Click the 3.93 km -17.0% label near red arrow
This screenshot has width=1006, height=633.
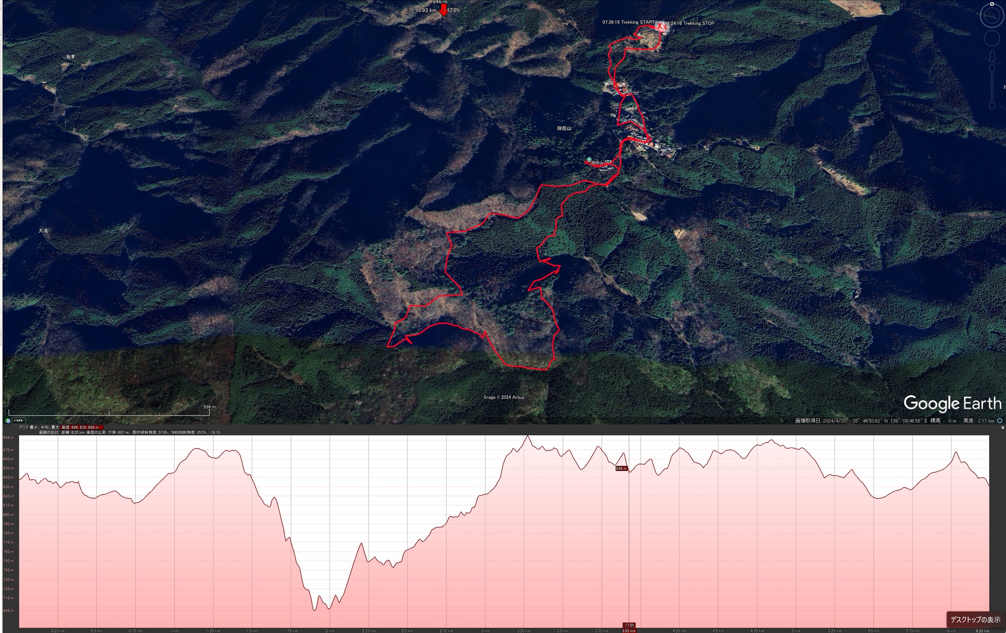pos(439,10)
